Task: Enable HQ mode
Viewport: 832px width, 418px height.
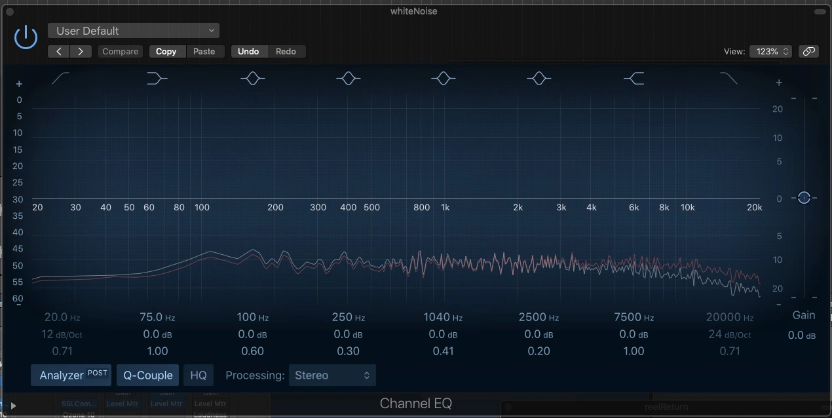Action: click(x=199, y=375)
